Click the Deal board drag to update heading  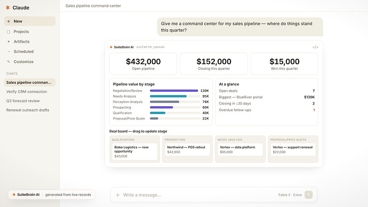pyautogui.click(x=138, y=131)
